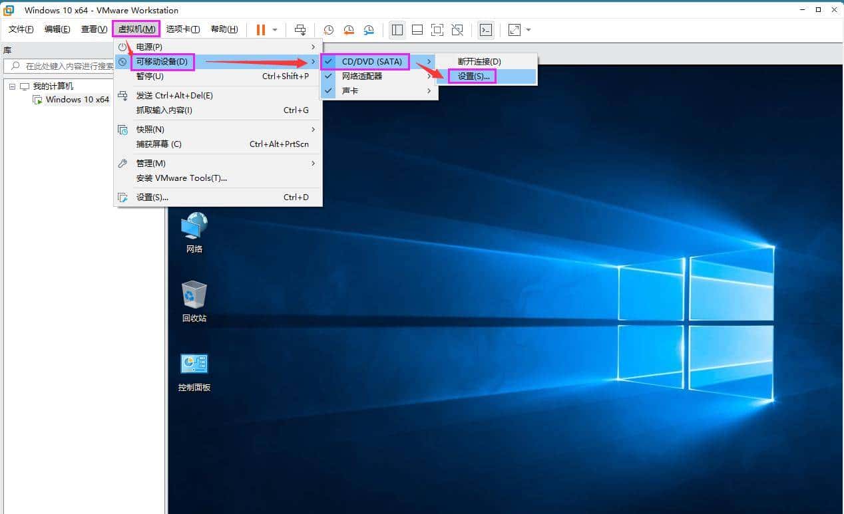Choose 捕获屏幕 (C) entry
This screenshot has height=514, width=844.
click(218, 144)
